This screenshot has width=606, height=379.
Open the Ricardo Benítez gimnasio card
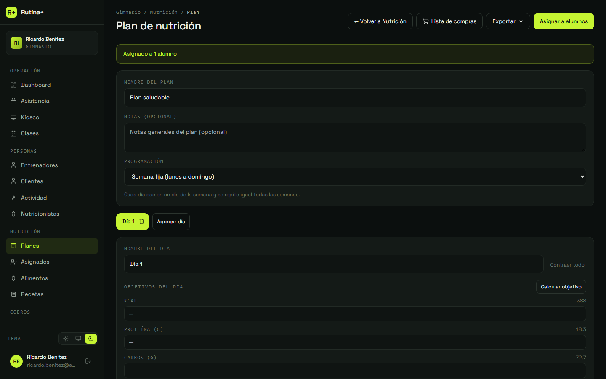tap(52, 43)
